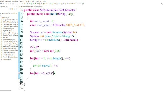Open Package Explorer view menu icon
Screen dimensions: 163x92
coord(17,9)
